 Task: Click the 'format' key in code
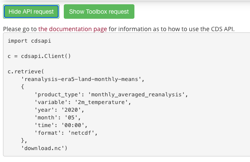coord(48,133)
